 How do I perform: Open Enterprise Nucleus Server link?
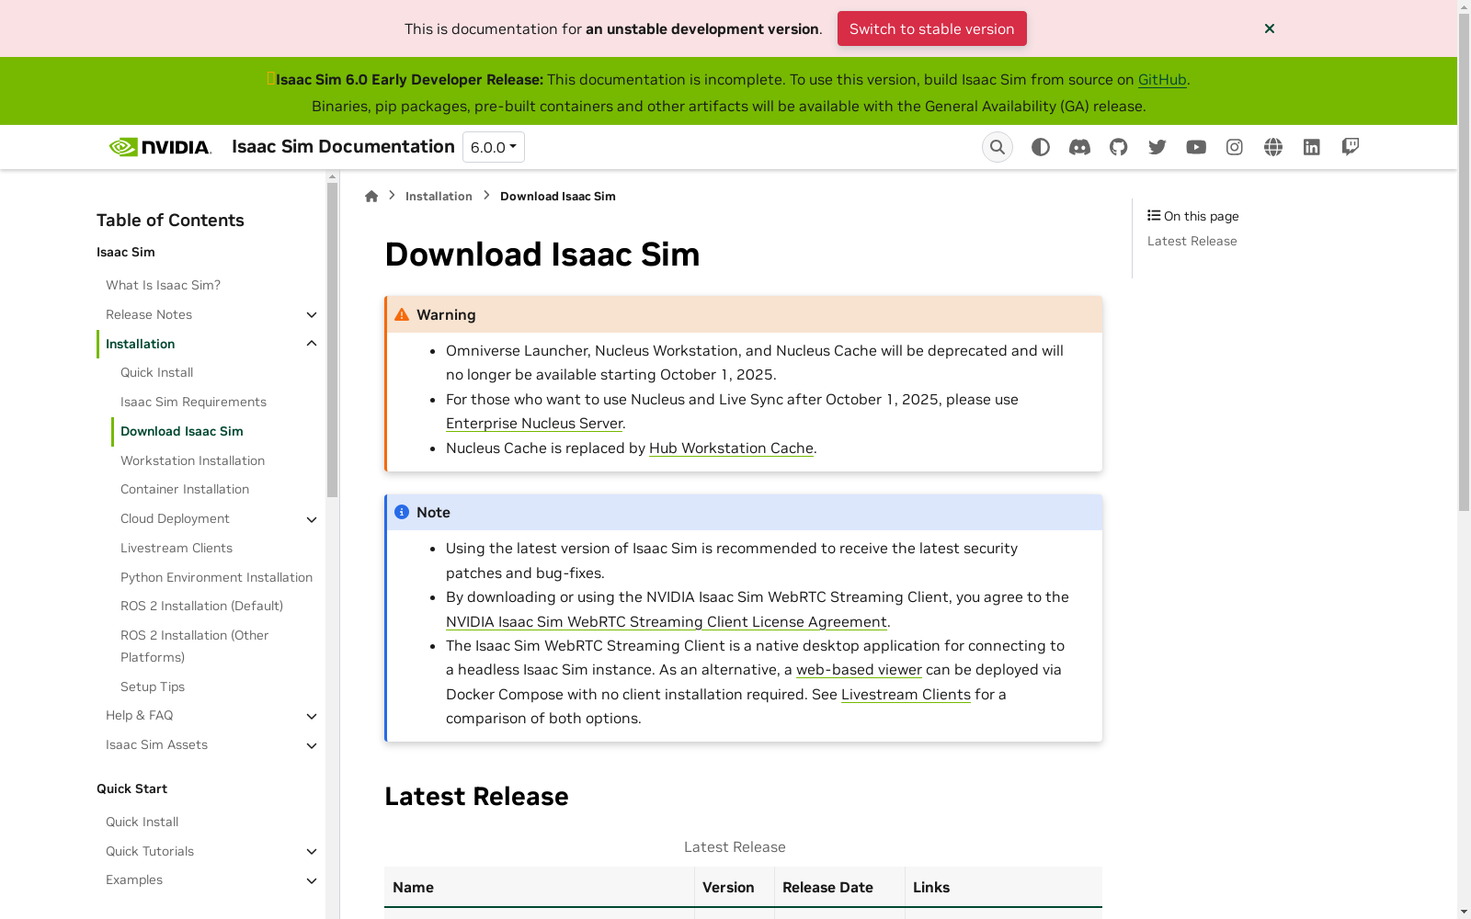pos(534,424)
